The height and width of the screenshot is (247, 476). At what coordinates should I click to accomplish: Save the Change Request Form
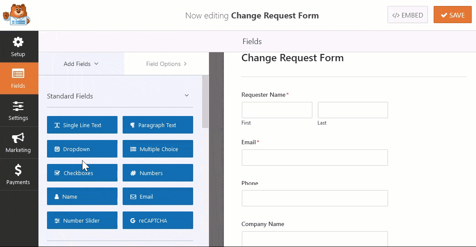tap(452, 14)
